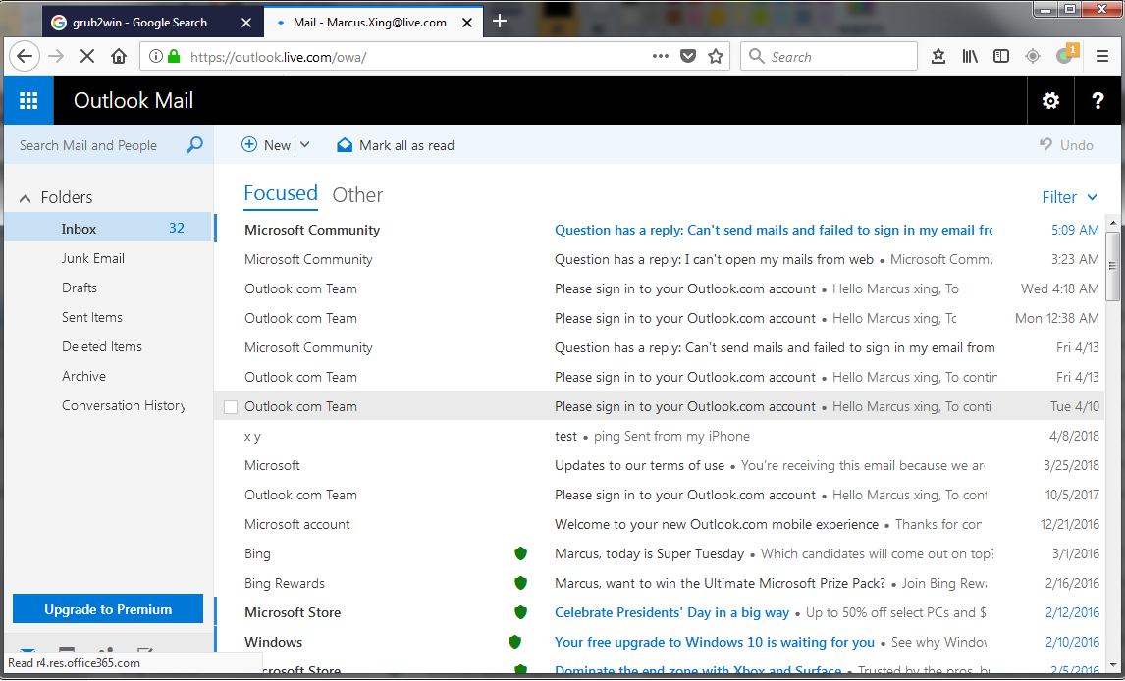Click the Undo button

[1066, 145]
